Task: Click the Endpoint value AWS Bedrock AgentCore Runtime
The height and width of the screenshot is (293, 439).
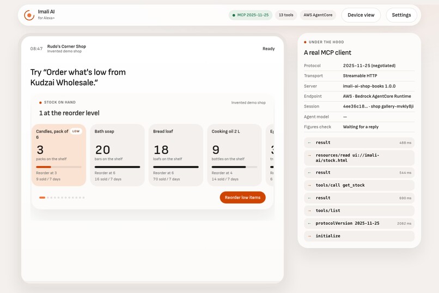Action: 377,96
